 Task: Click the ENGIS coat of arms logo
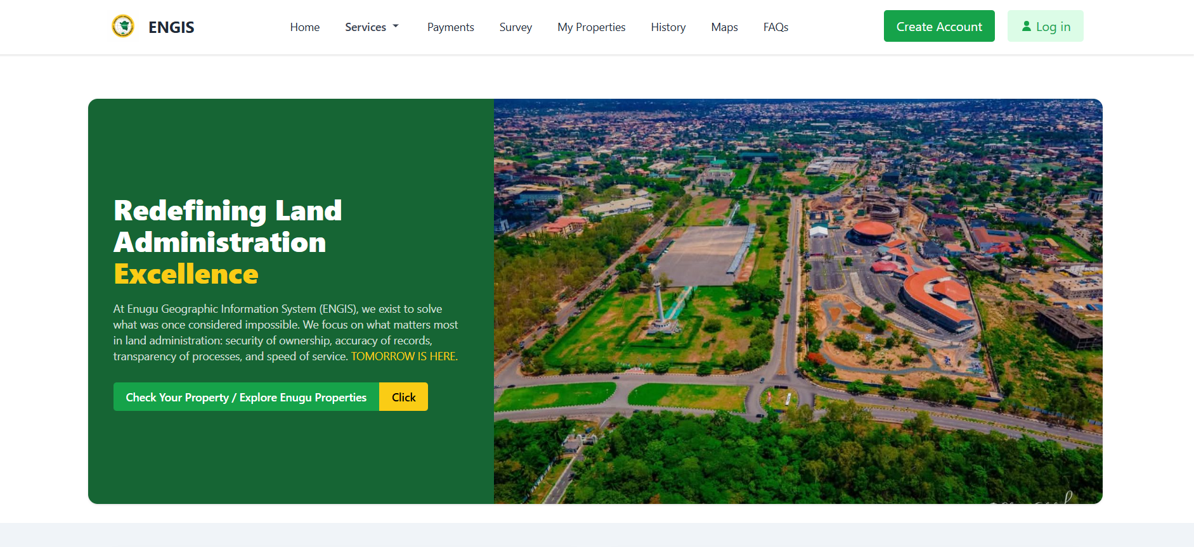click(123, 27)
